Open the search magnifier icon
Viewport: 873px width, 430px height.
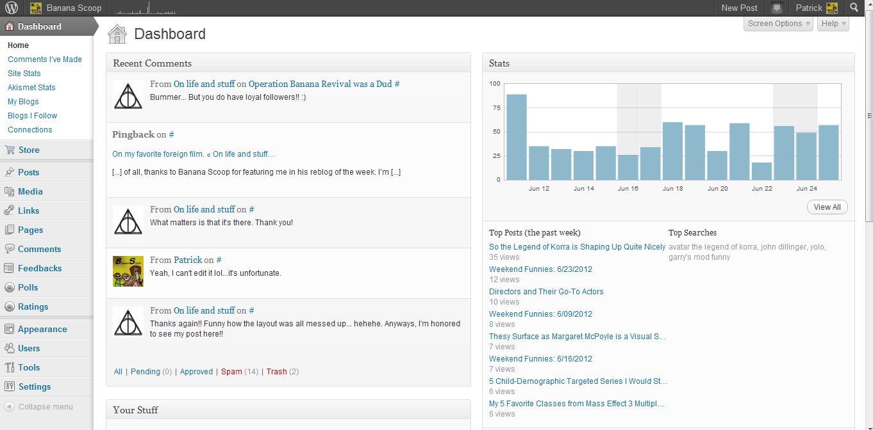tap(854, 8)
